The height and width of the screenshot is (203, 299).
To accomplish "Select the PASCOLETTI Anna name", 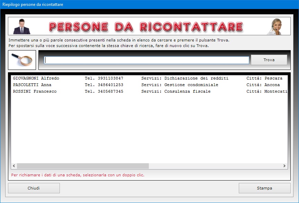I will [32, 85].
